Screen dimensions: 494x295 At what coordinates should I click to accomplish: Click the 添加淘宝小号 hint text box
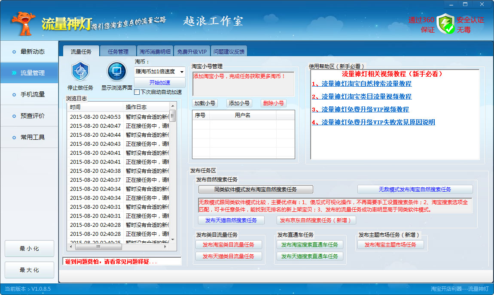click(x=244, y=84)
